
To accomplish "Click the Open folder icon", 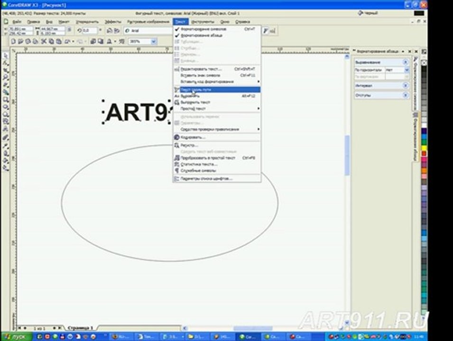I will (20, 42).
